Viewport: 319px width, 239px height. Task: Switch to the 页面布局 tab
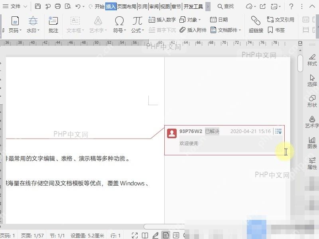pos(126,6)
